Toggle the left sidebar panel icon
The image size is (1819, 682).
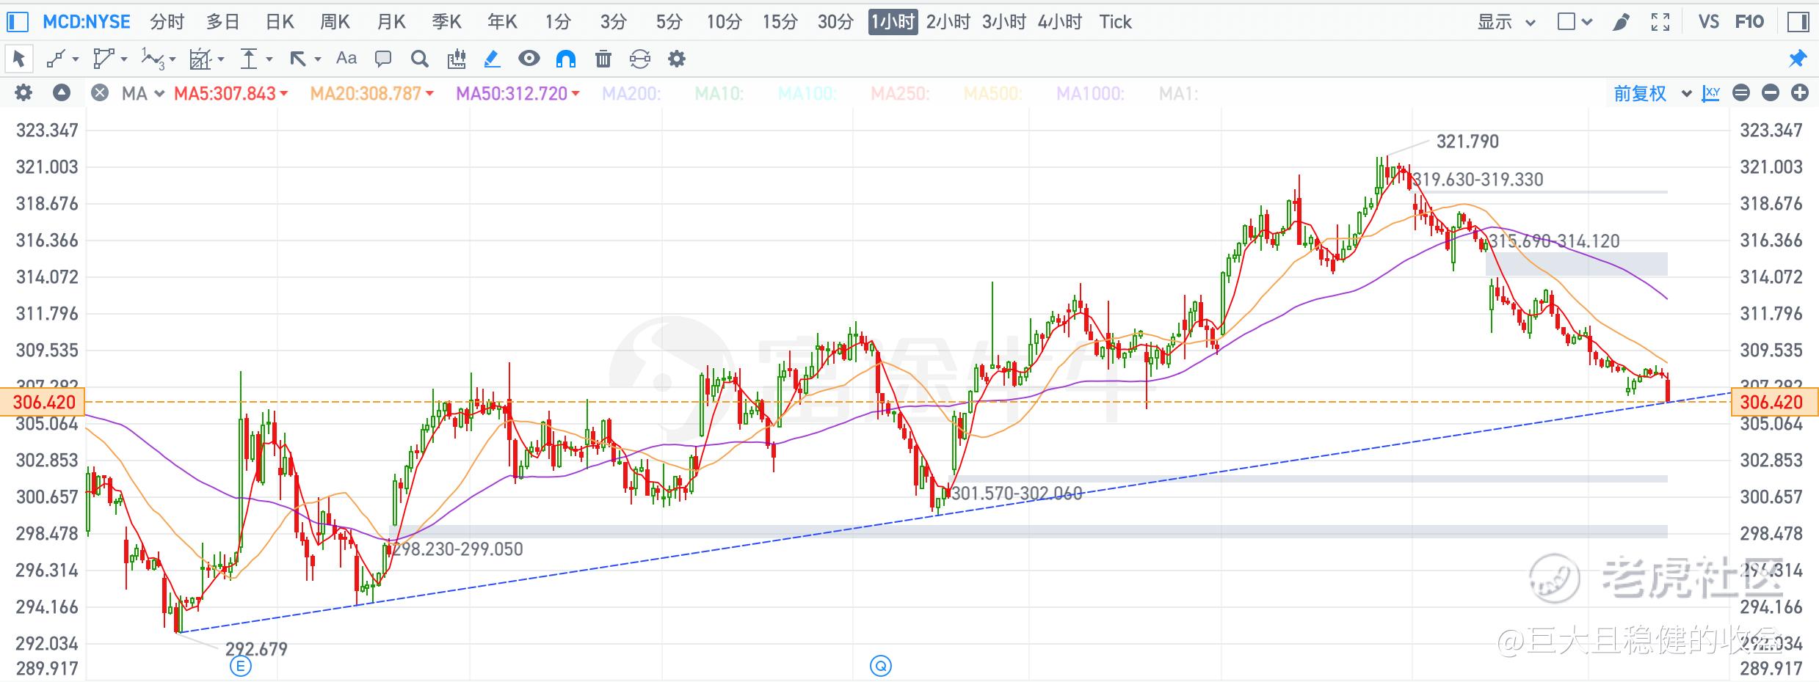[18, 22]
